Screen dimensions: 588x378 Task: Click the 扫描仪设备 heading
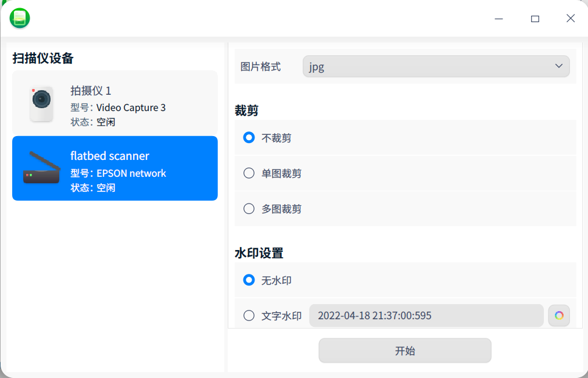[x=43, y=58]
